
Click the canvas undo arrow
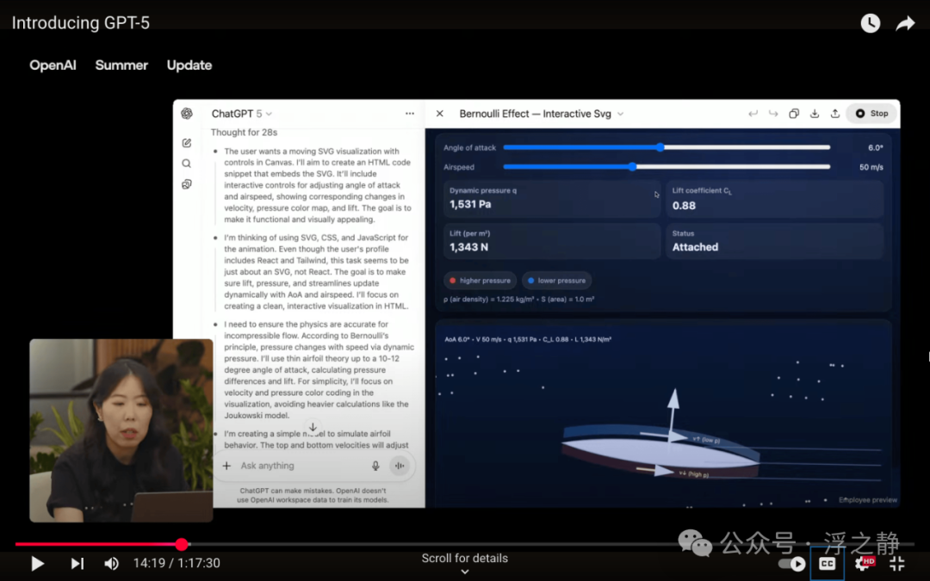[x=753, y=114]
